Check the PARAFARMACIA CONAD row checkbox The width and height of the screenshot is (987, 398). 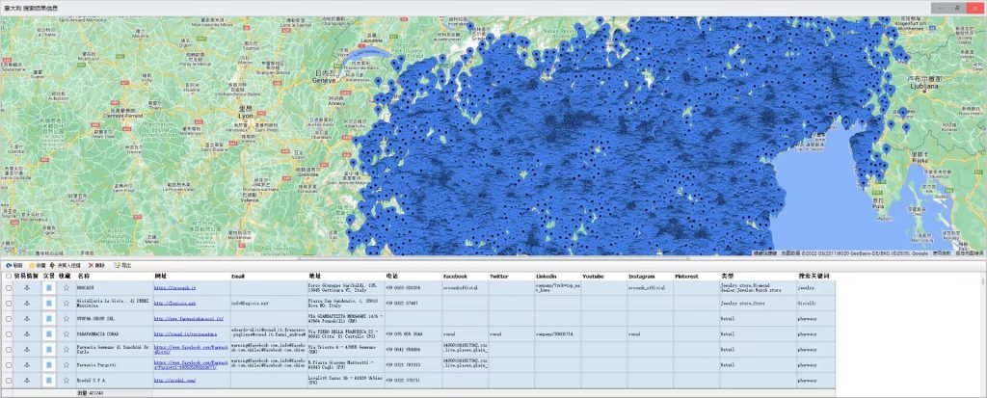pyautogui.click(x=9, y=333)
